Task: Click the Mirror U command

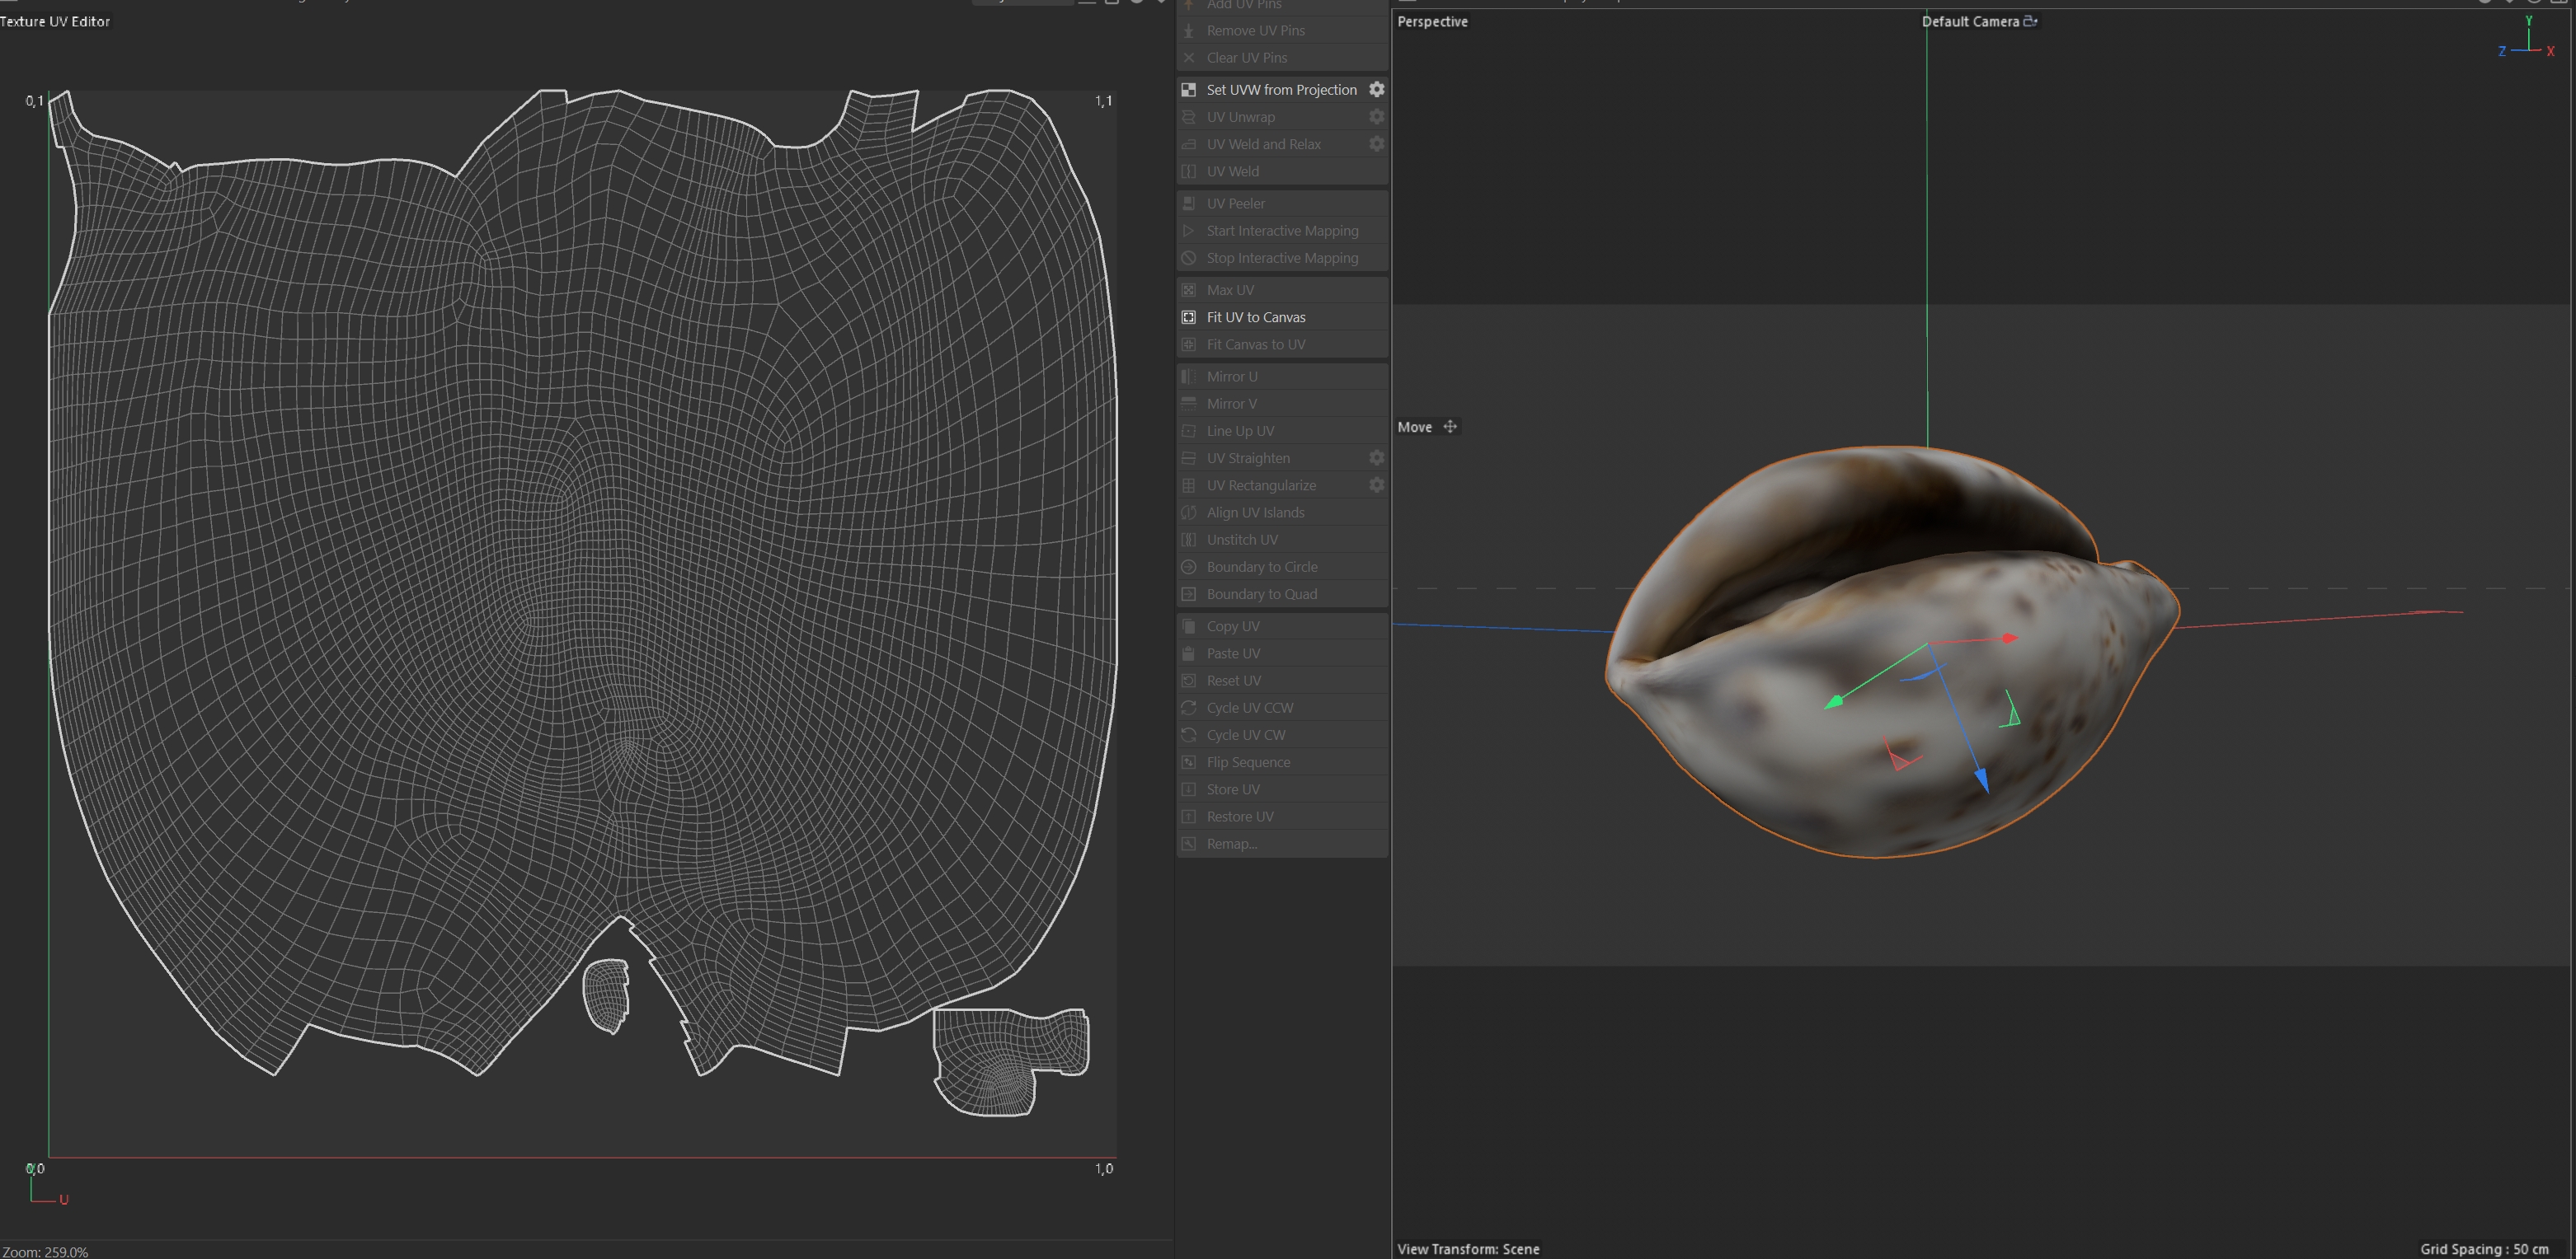Action: (x=1231, y=377)
